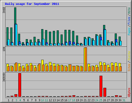Click the green hits bar for day 14
Image resolution: width=132 pixels, height=103 pixels.
[58, 37]
